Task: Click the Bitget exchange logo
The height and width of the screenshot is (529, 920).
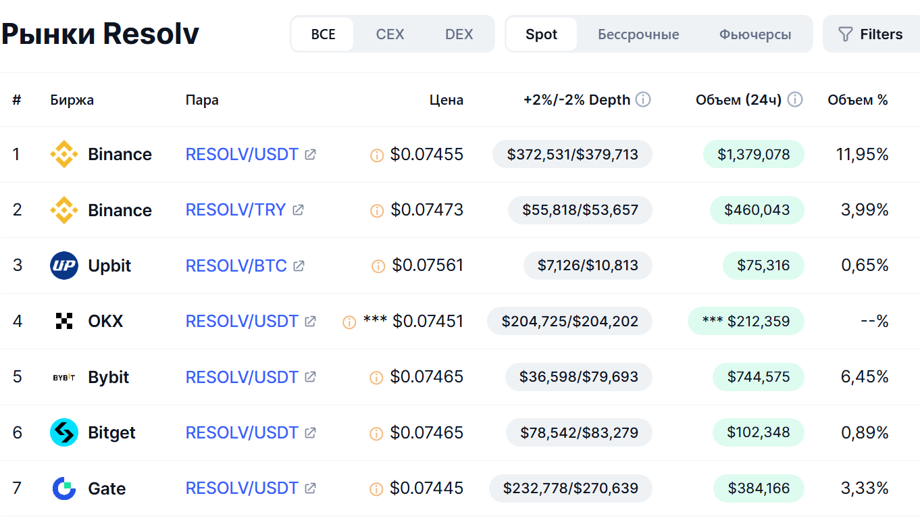Action: (x=64, y=432)
